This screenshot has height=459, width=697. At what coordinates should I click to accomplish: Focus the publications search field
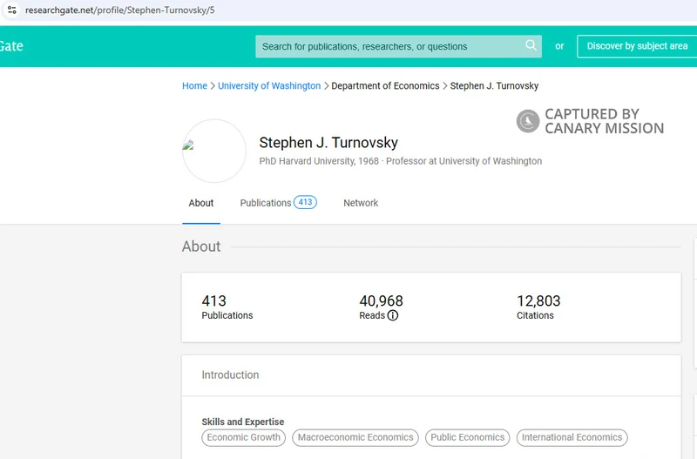point(398,46)
